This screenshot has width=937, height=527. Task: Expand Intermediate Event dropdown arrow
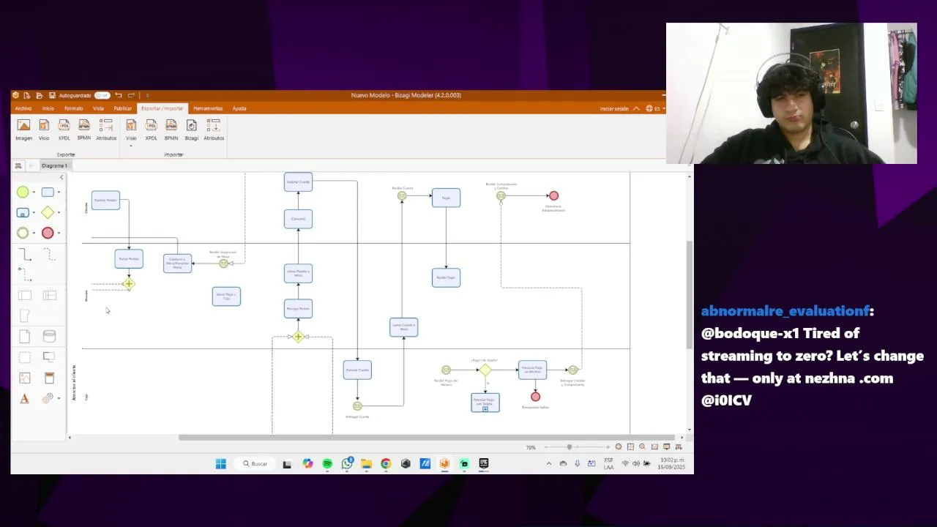[34, 233]
